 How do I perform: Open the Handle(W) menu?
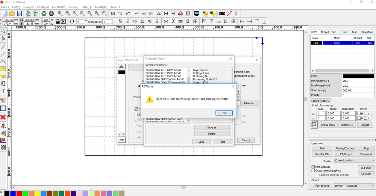point(59,7)
